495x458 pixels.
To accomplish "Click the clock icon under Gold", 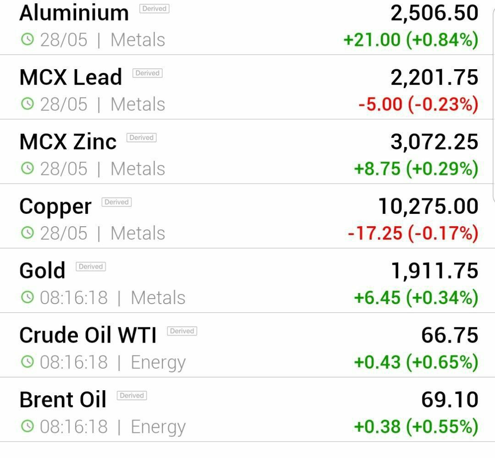I will [x=27, y=297].
